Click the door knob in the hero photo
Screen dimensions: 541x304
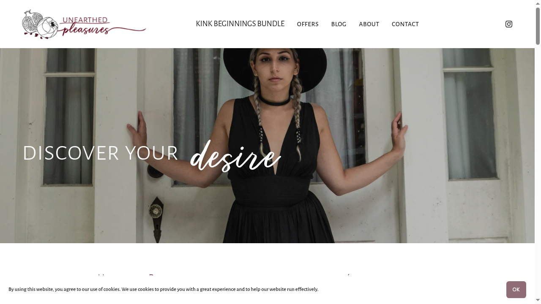click(x=156, y=210)
